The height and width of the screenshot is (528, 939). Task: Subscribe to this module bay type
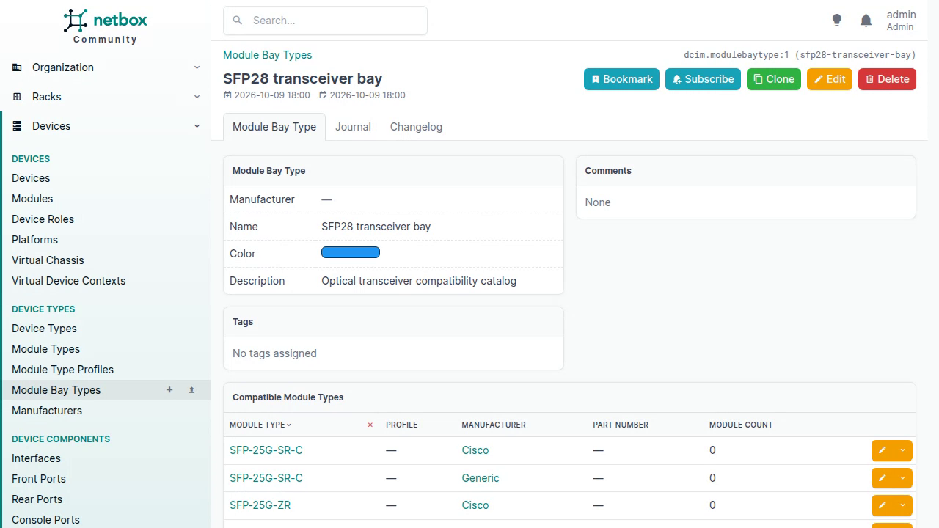pos(703,79)
